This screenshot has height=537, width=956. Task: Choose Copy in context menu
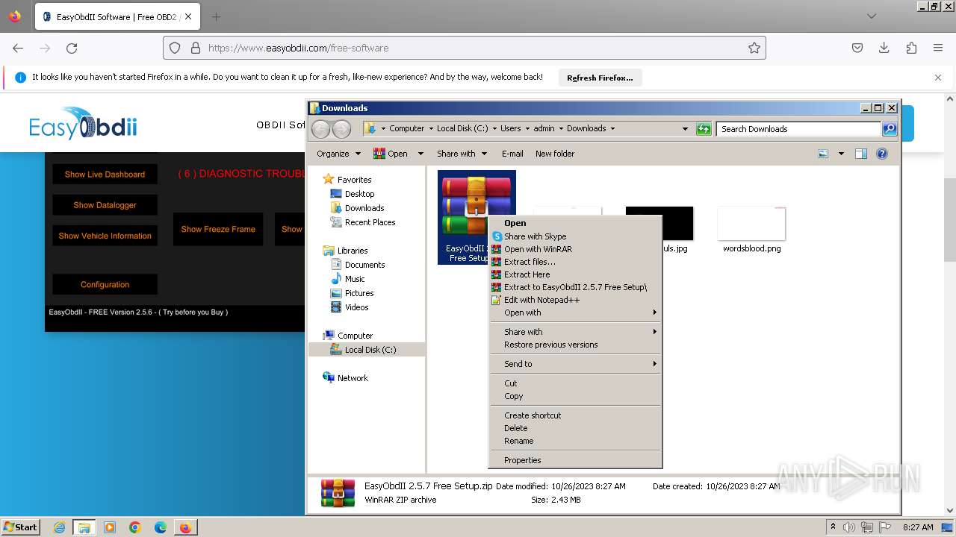pyautogui.click(x=575, y=396)
